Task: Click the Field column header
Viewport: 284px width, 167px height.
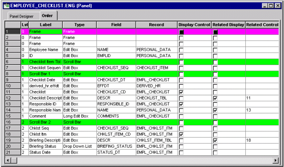Action: (x=116, y=25)
